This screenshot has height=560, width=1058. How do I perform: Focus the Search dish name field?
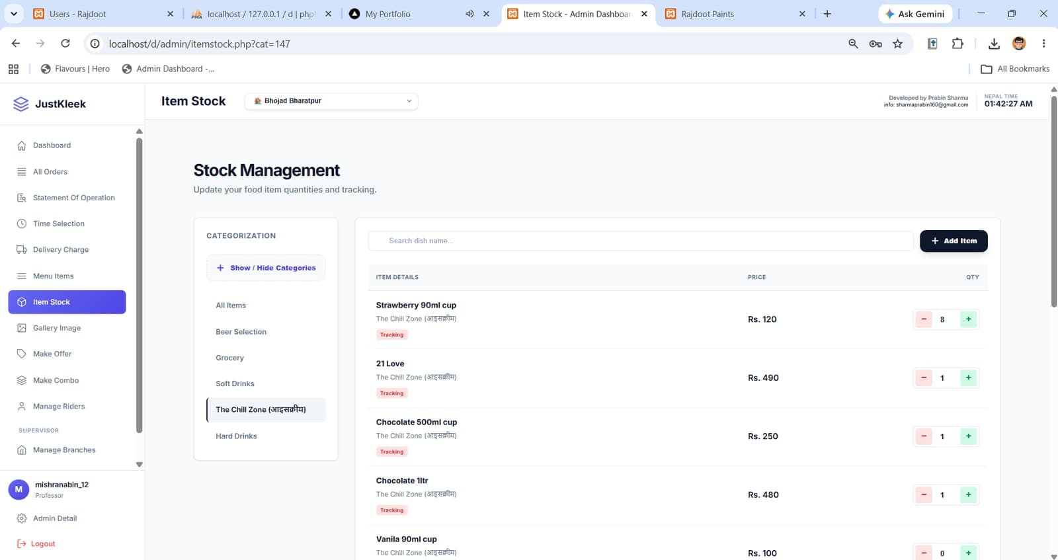coord(641,241)
